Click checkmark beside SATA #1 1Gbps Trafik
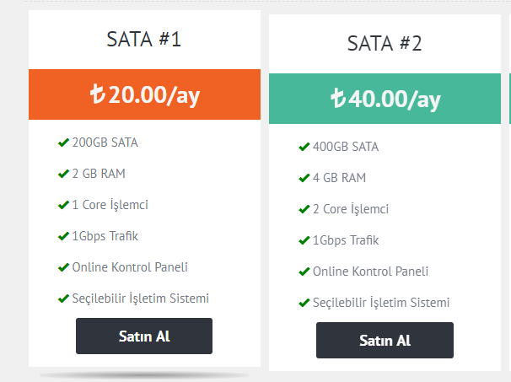The height and width of the screenshot is (382, 511). tap(63, 236)
